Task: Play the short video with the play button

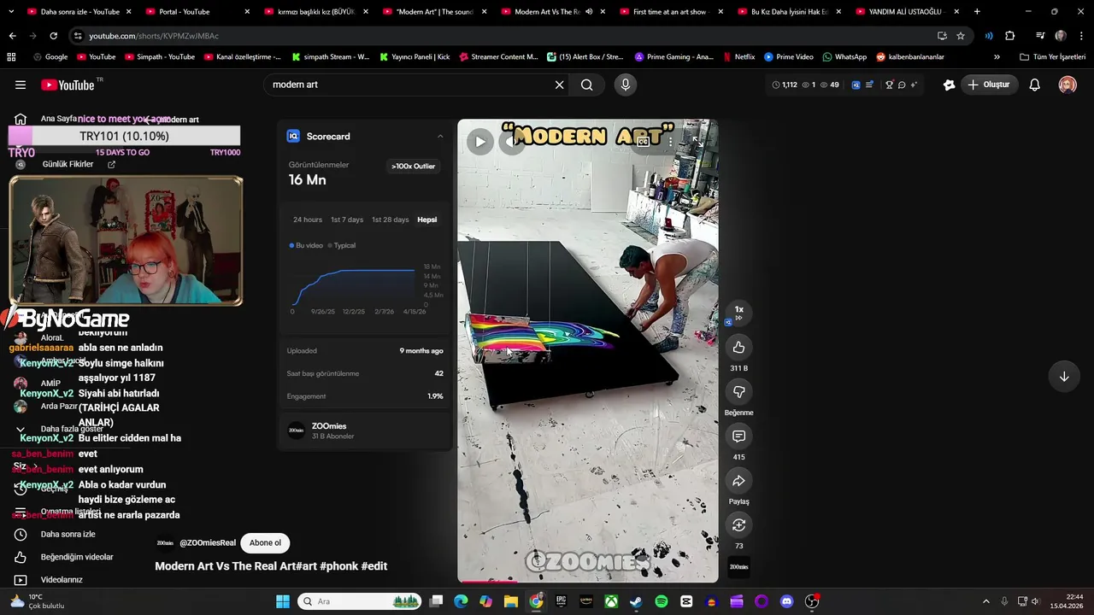Action: pos(480,142)
